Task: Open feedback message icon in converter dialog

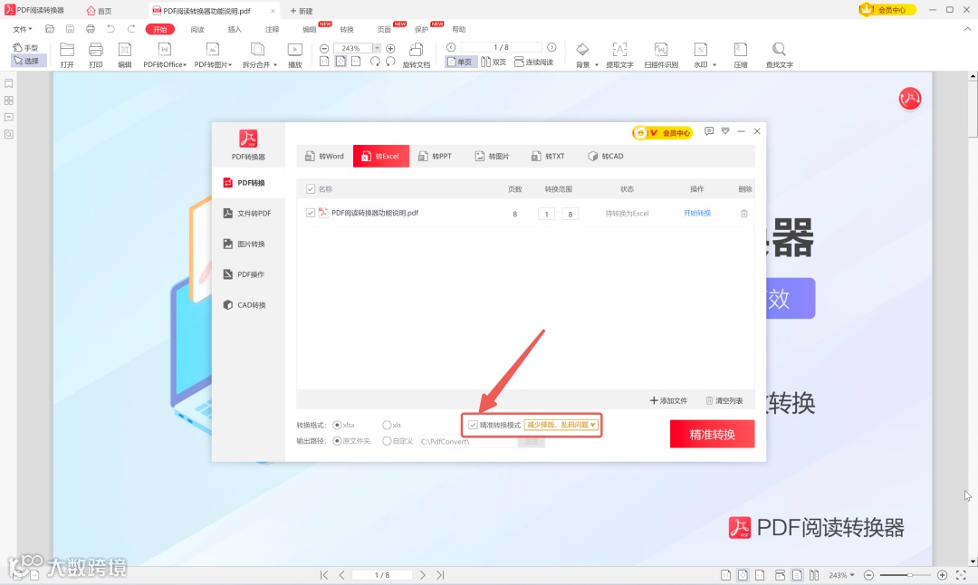Action: tap(709, 131)
